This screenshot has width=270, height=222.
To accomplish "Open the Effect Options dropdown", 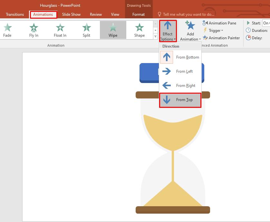I will pos(167,30).
